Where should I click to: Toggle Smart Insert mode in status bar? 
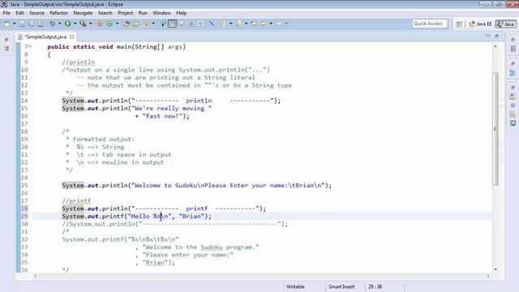[341, 286]
